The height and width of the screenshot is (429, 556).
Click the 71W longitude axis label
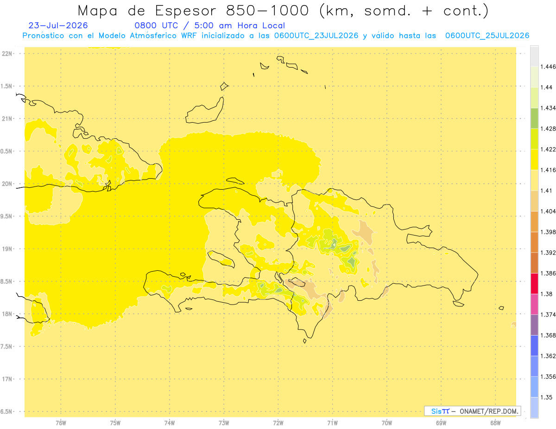pos(332,423)
